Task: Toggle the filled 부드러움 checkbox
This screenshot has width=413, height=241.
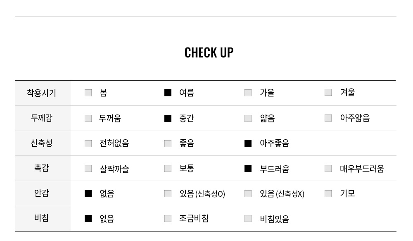Action: pos(248,169)
